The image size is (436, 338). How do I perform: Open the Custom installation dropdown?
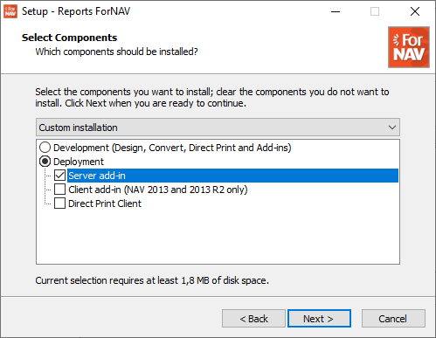tap(218, 128)
